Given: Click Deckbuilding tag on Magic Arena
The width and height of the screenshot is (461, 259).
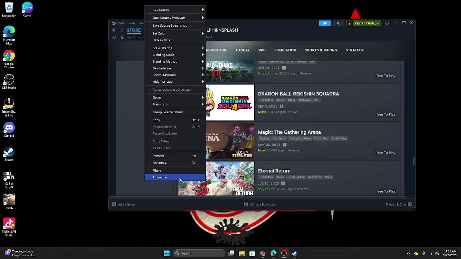Looking at the screenshot, I should coord(339,138).
